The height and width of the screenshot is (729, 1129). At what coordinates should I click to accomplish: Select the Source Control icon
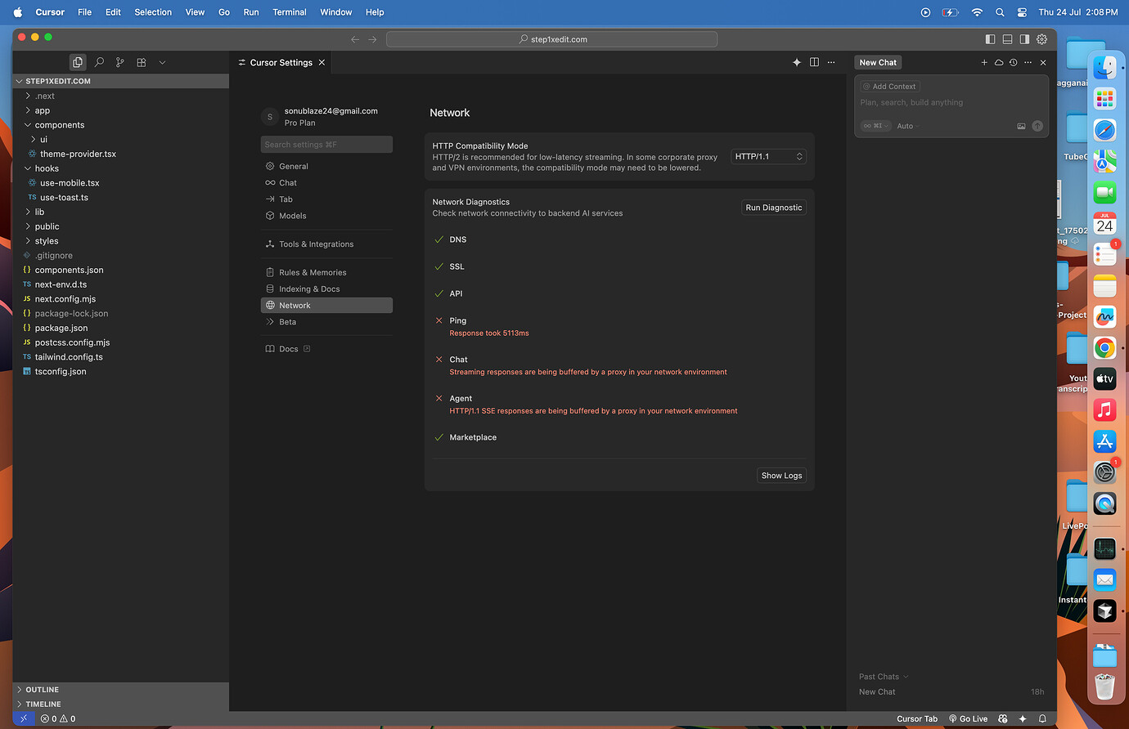click(119, 61)
